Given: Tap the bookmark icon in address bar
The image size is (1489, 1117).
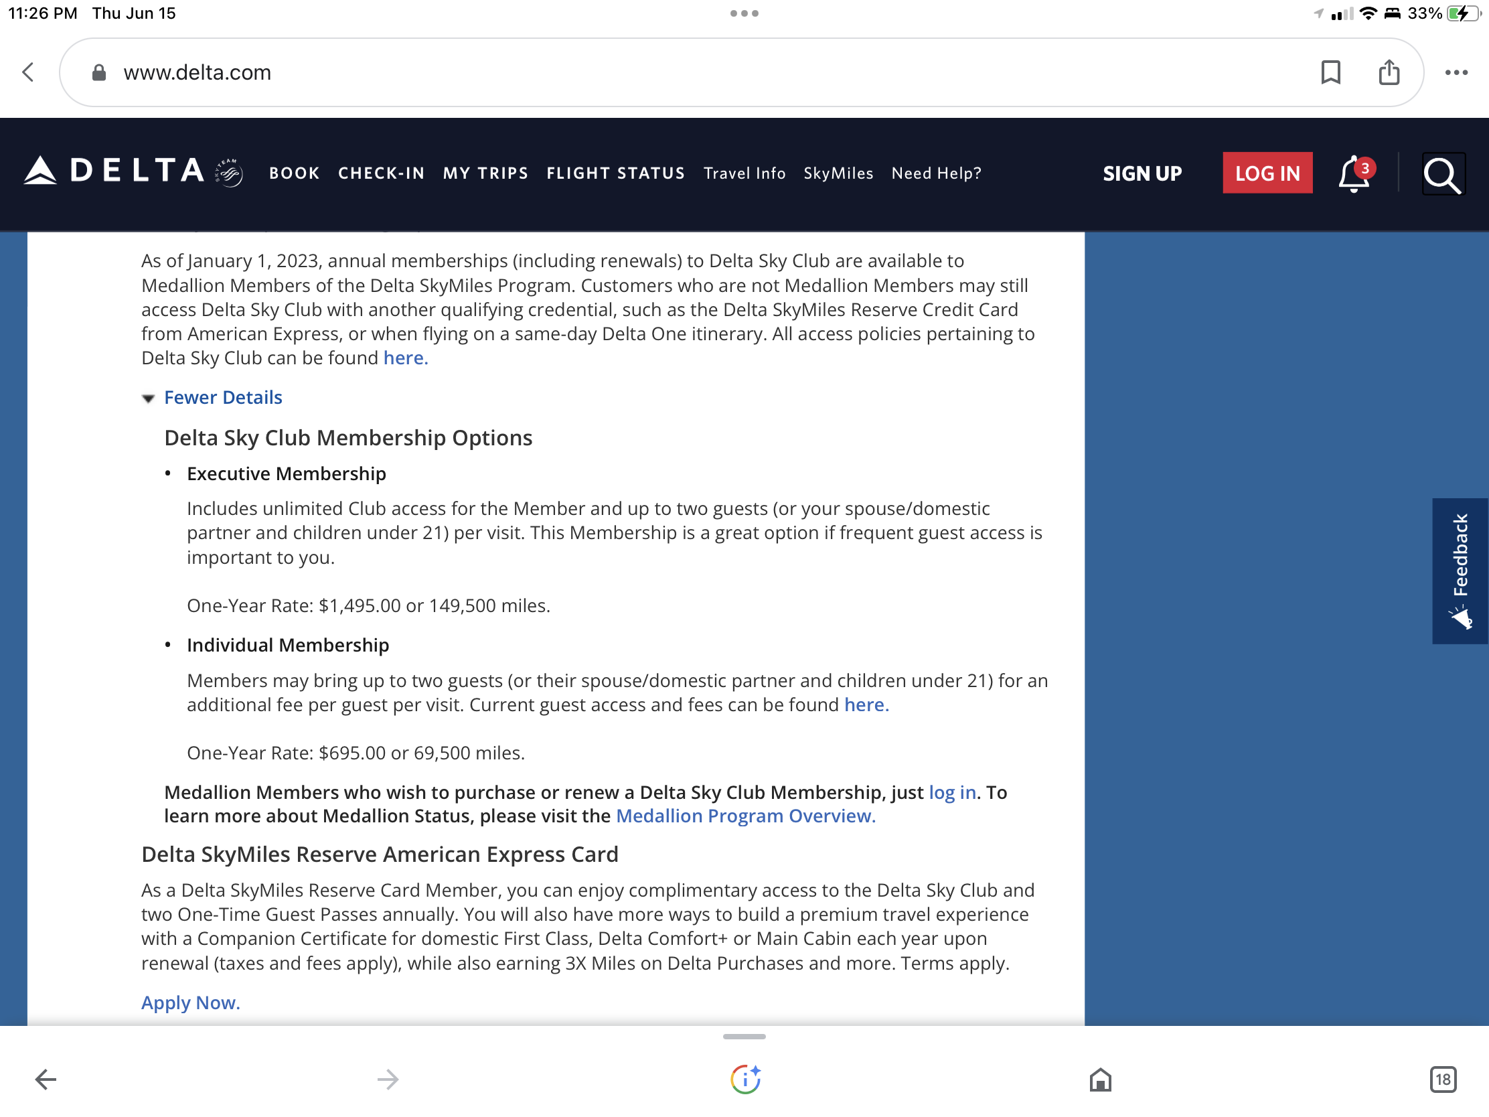Looking at the screenshot, I should tap(1330, 72).
